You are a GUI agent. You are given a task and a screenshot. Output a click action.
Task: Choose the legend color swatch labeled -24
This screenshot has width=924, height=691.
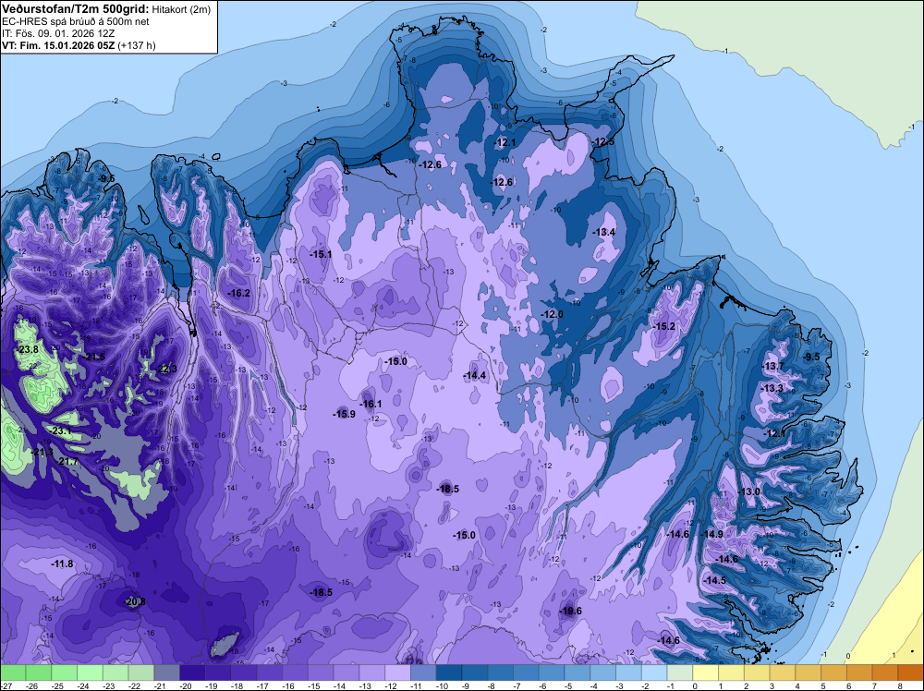coord(90,673)
